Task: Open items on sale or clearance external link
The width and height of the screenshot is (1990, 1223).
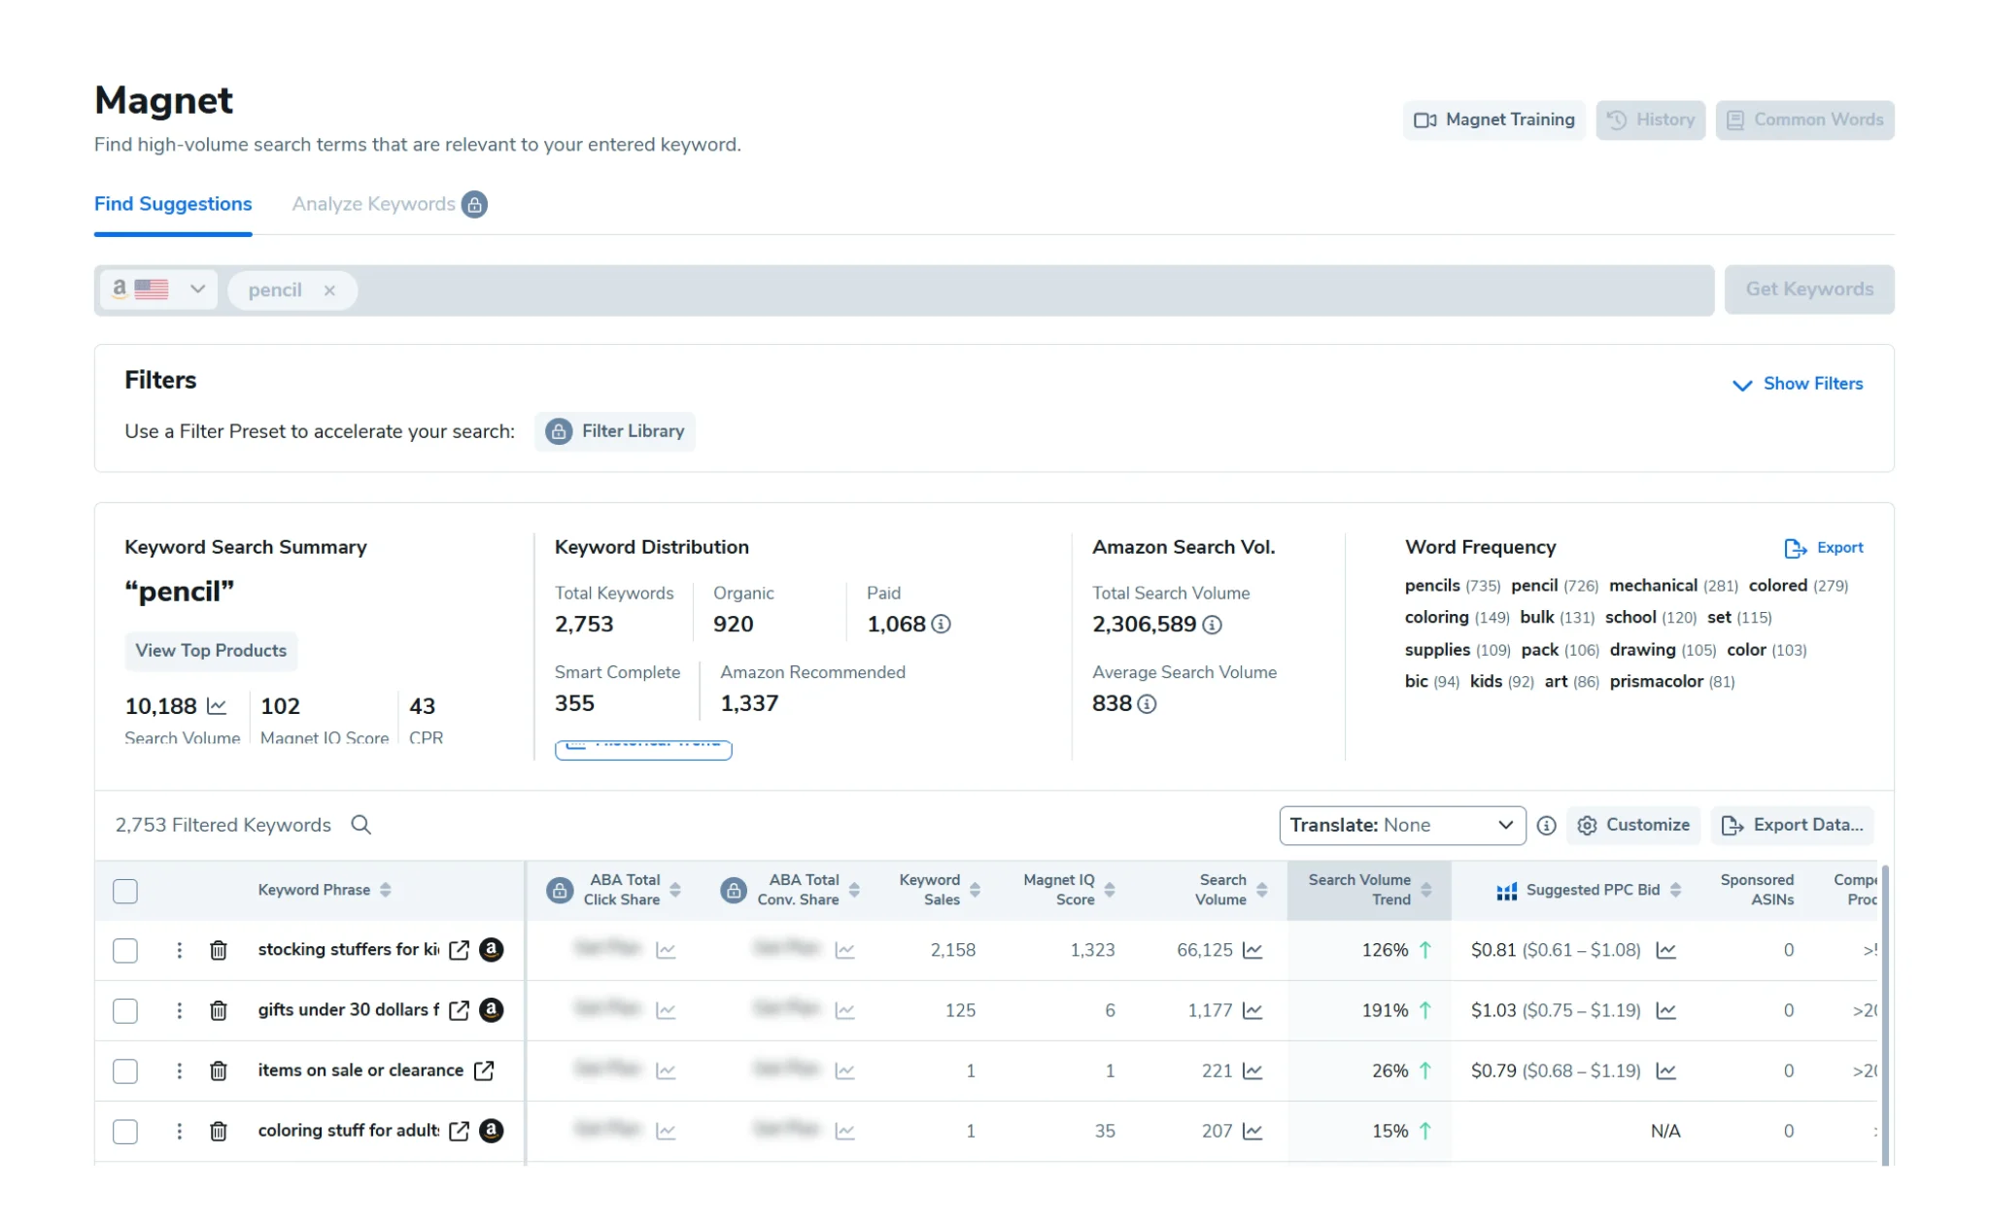Action: point(484,1070)
